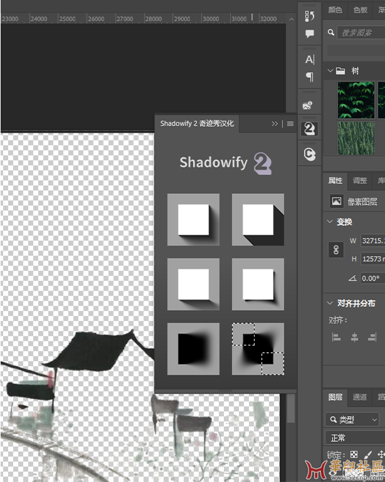Click the 0.00° angle field
Viewport: 385px width, 482px height.
pos(372,278)
